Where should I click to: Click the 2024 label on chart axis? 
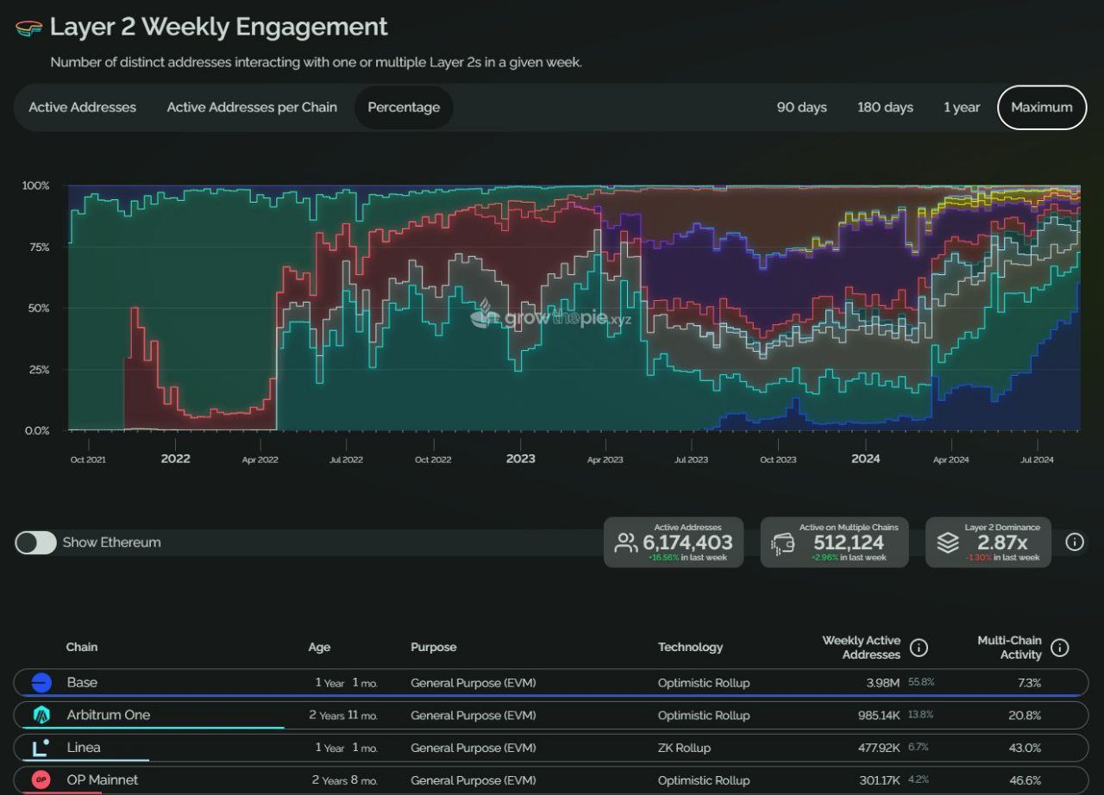pos(865,459)
